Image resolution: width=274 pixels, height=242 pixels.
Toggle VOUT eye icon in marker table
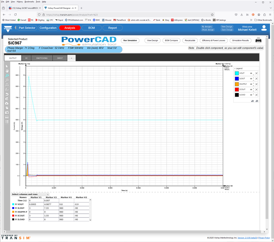(16, 204)
